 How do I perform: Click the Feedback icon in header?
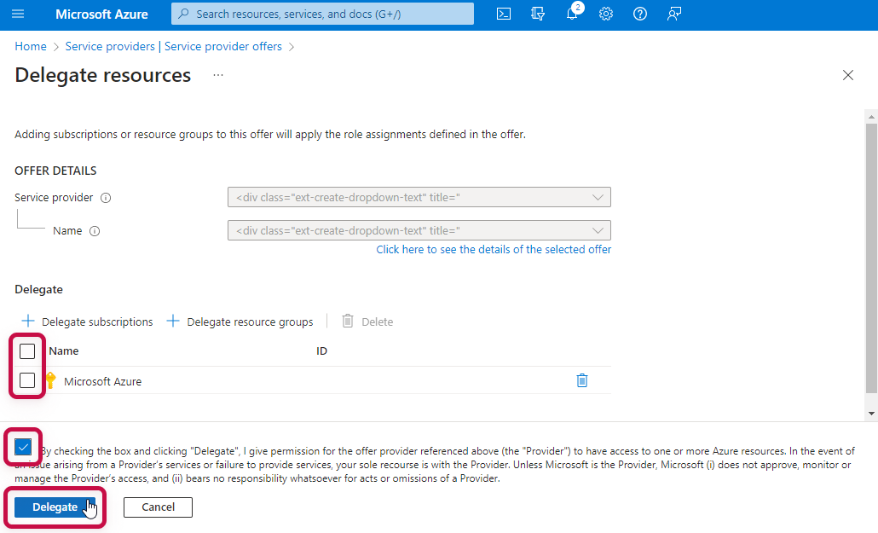674,14
